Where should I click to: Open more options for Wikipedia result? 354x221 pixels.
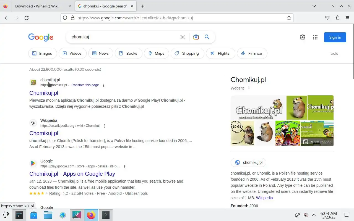point(104,126)
